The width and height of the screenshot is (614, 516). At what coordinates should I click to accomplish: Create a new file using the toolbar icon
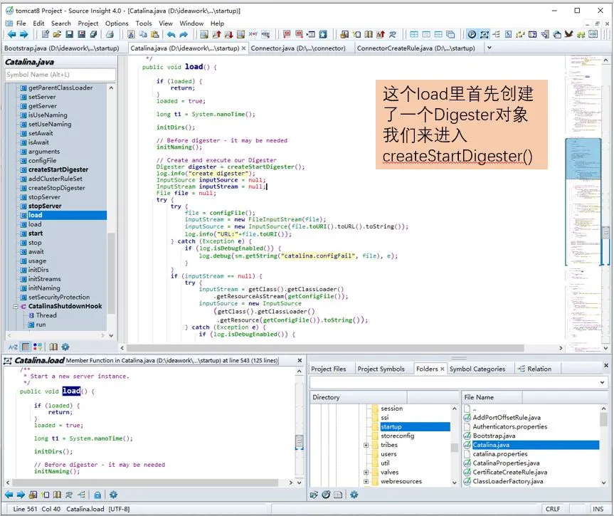45,34
